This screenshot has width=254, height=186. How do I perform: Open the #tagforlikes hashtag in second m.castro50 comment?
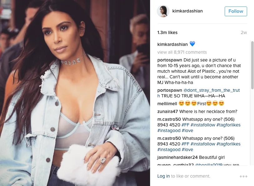[x=228, y=144]
